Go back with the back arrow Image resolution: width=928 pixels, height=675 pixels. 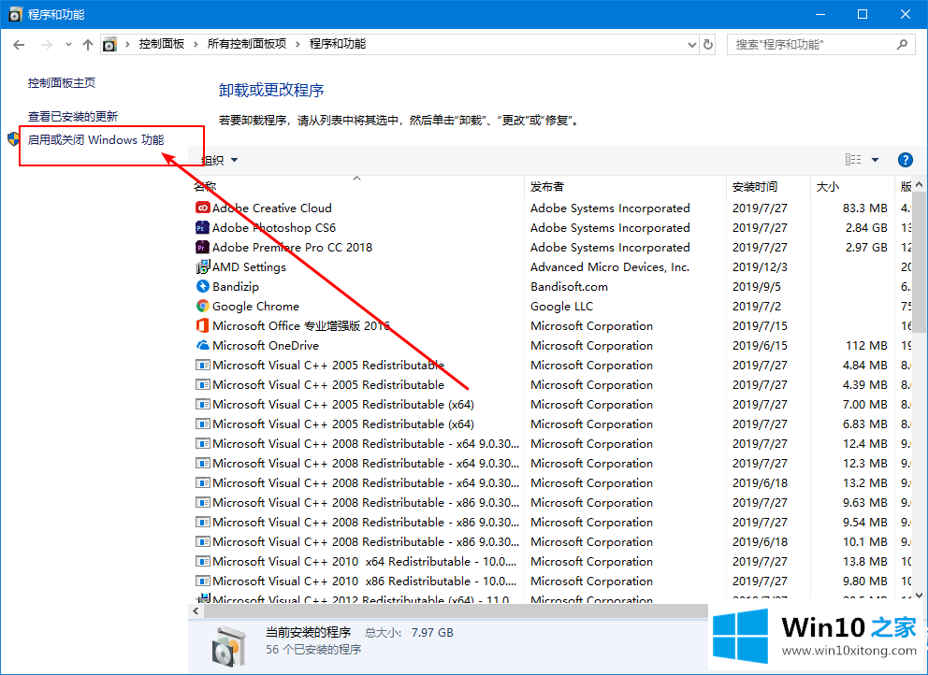19,44
